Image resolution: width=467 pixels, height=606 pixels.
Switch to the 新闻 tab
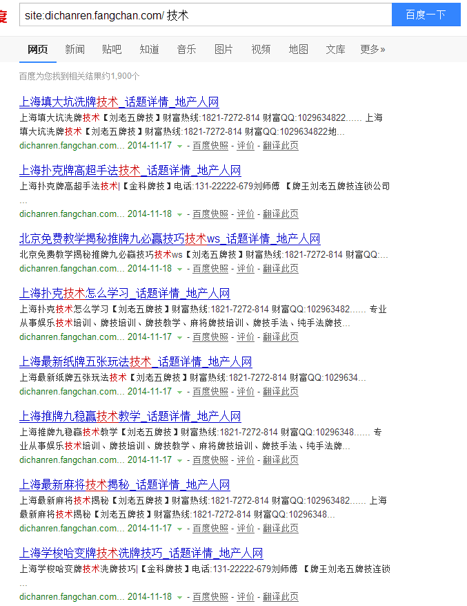75,50
